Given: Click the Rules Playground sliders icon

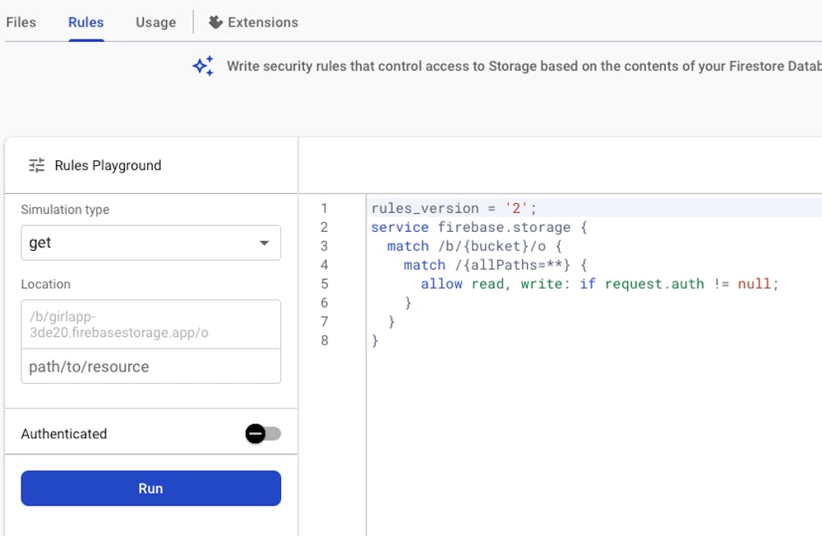Looking at the screenshot, I should pyautogui.click(x=37, y=165).
